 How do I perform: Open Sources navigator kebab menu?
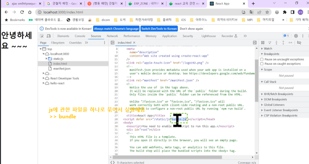coord(105,43)
